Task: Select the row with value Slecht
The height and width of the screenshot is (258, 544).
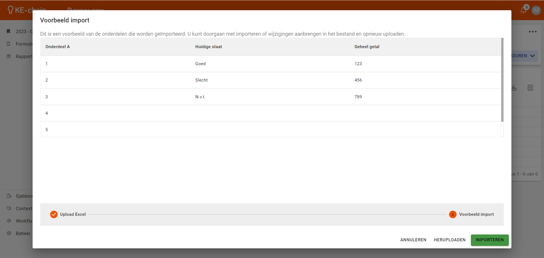Action: click(x=201, y=80)
